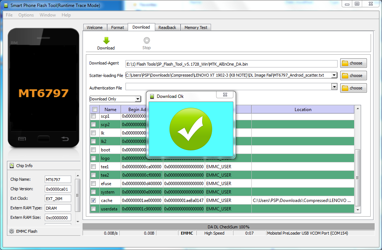382x250 pixels.
Task: Click the Download Ok dialog title icon
Action: coord(152,96)
